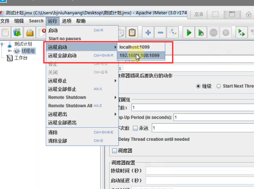Toggle the 永远 loop checkbox
254x189 pixels.
pyautogui.click(x=135, y=128)
